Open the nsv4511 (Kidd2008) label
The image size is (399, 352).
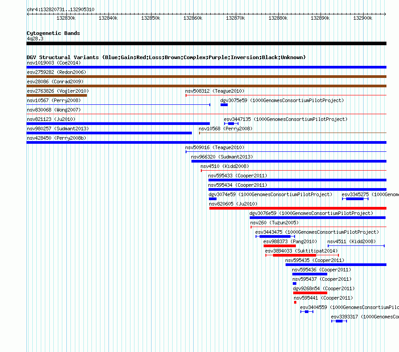[351, 241]
